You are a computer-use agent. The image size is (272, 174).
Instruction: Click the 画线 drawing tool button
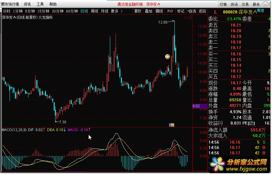coord(159,11)
